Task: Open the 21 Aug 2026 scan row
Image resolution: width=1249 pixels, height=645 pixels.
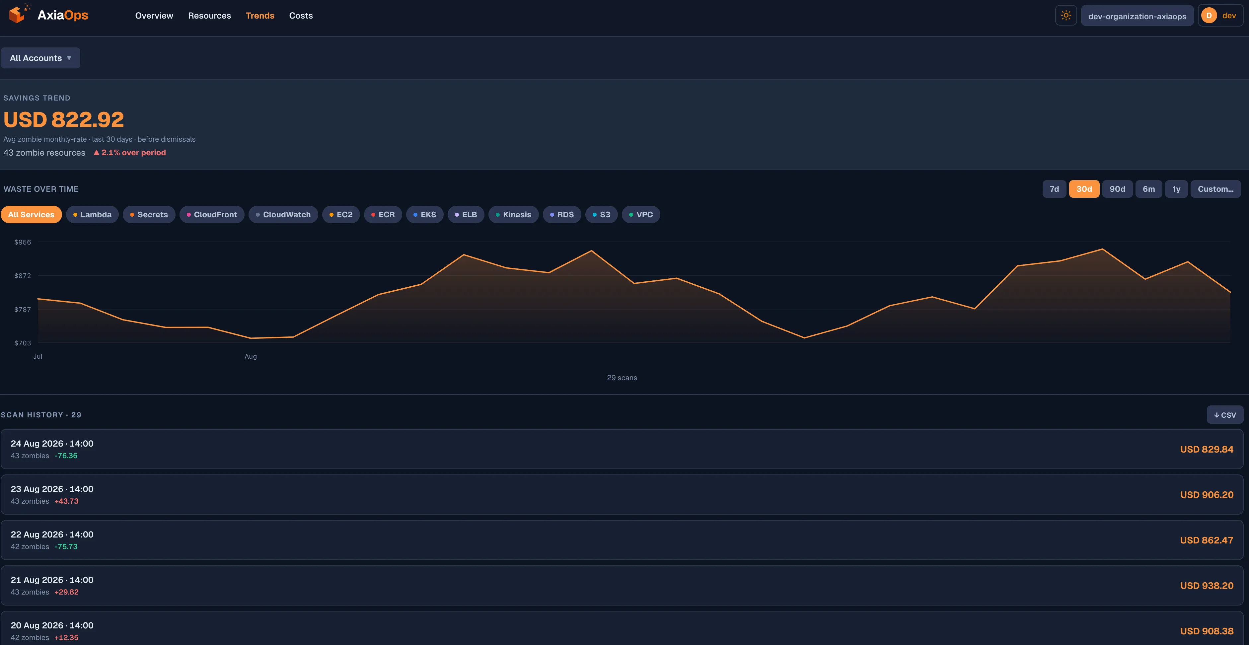Action: point(622,585)
